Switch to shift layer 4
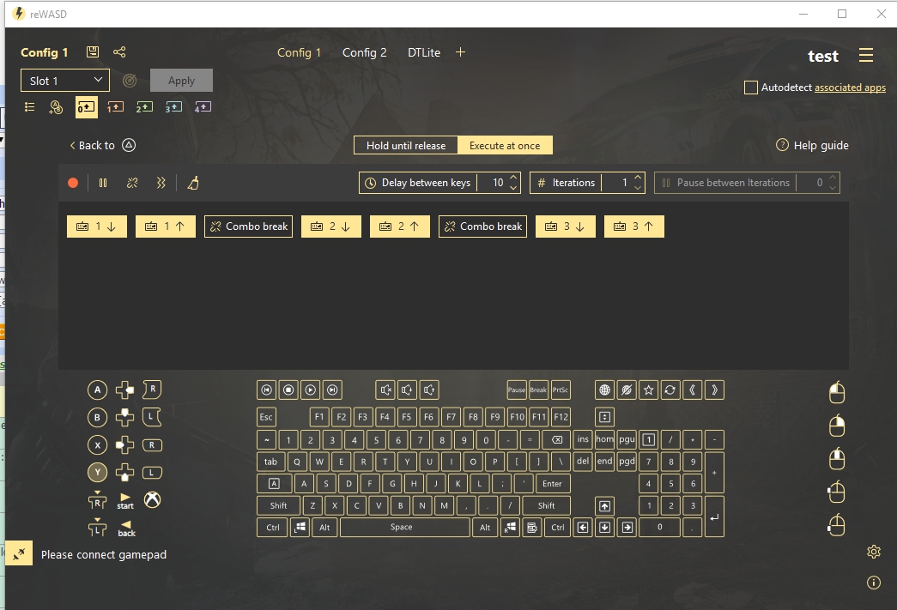The image size is (897, 610). click(203, 107)
